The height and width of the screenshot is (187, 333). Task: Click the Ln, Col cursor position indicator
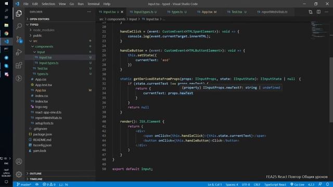(x=214, y=184)
